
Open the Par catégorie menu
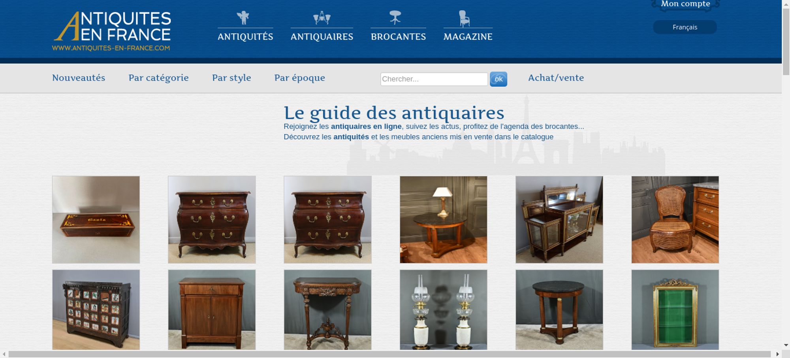[x=158, y=78]
